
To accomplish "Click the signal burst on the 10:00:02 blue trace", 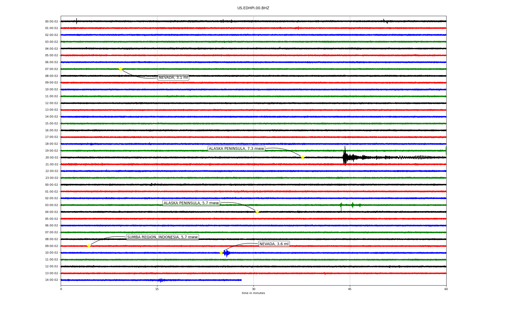I will coord(227,253).
